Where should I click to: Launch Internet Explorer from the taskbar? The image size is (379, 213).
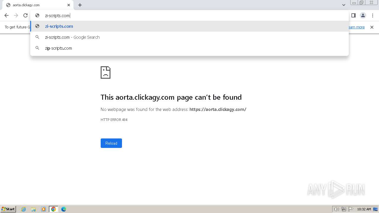[24, 209]
